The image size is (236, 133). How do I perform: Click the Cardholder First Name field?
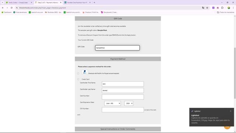click(x=123, y=84)
